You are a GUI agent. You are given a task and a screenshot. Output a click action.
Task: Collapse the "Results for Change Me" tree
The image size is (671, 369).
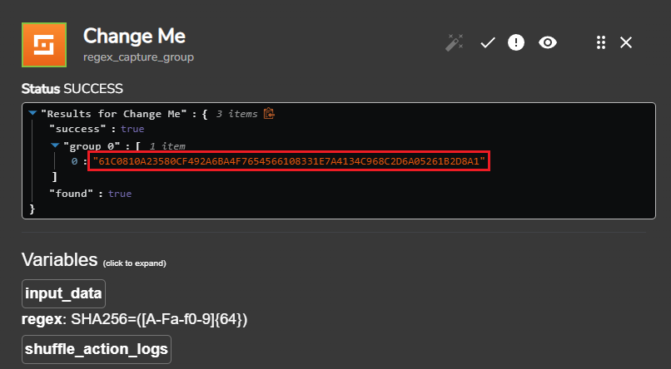tap(32, 114)
